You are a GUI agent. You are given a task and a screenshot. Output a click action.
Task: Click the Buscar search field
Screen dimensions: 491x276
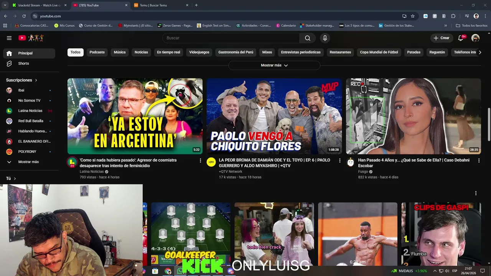tap(231, 38)
